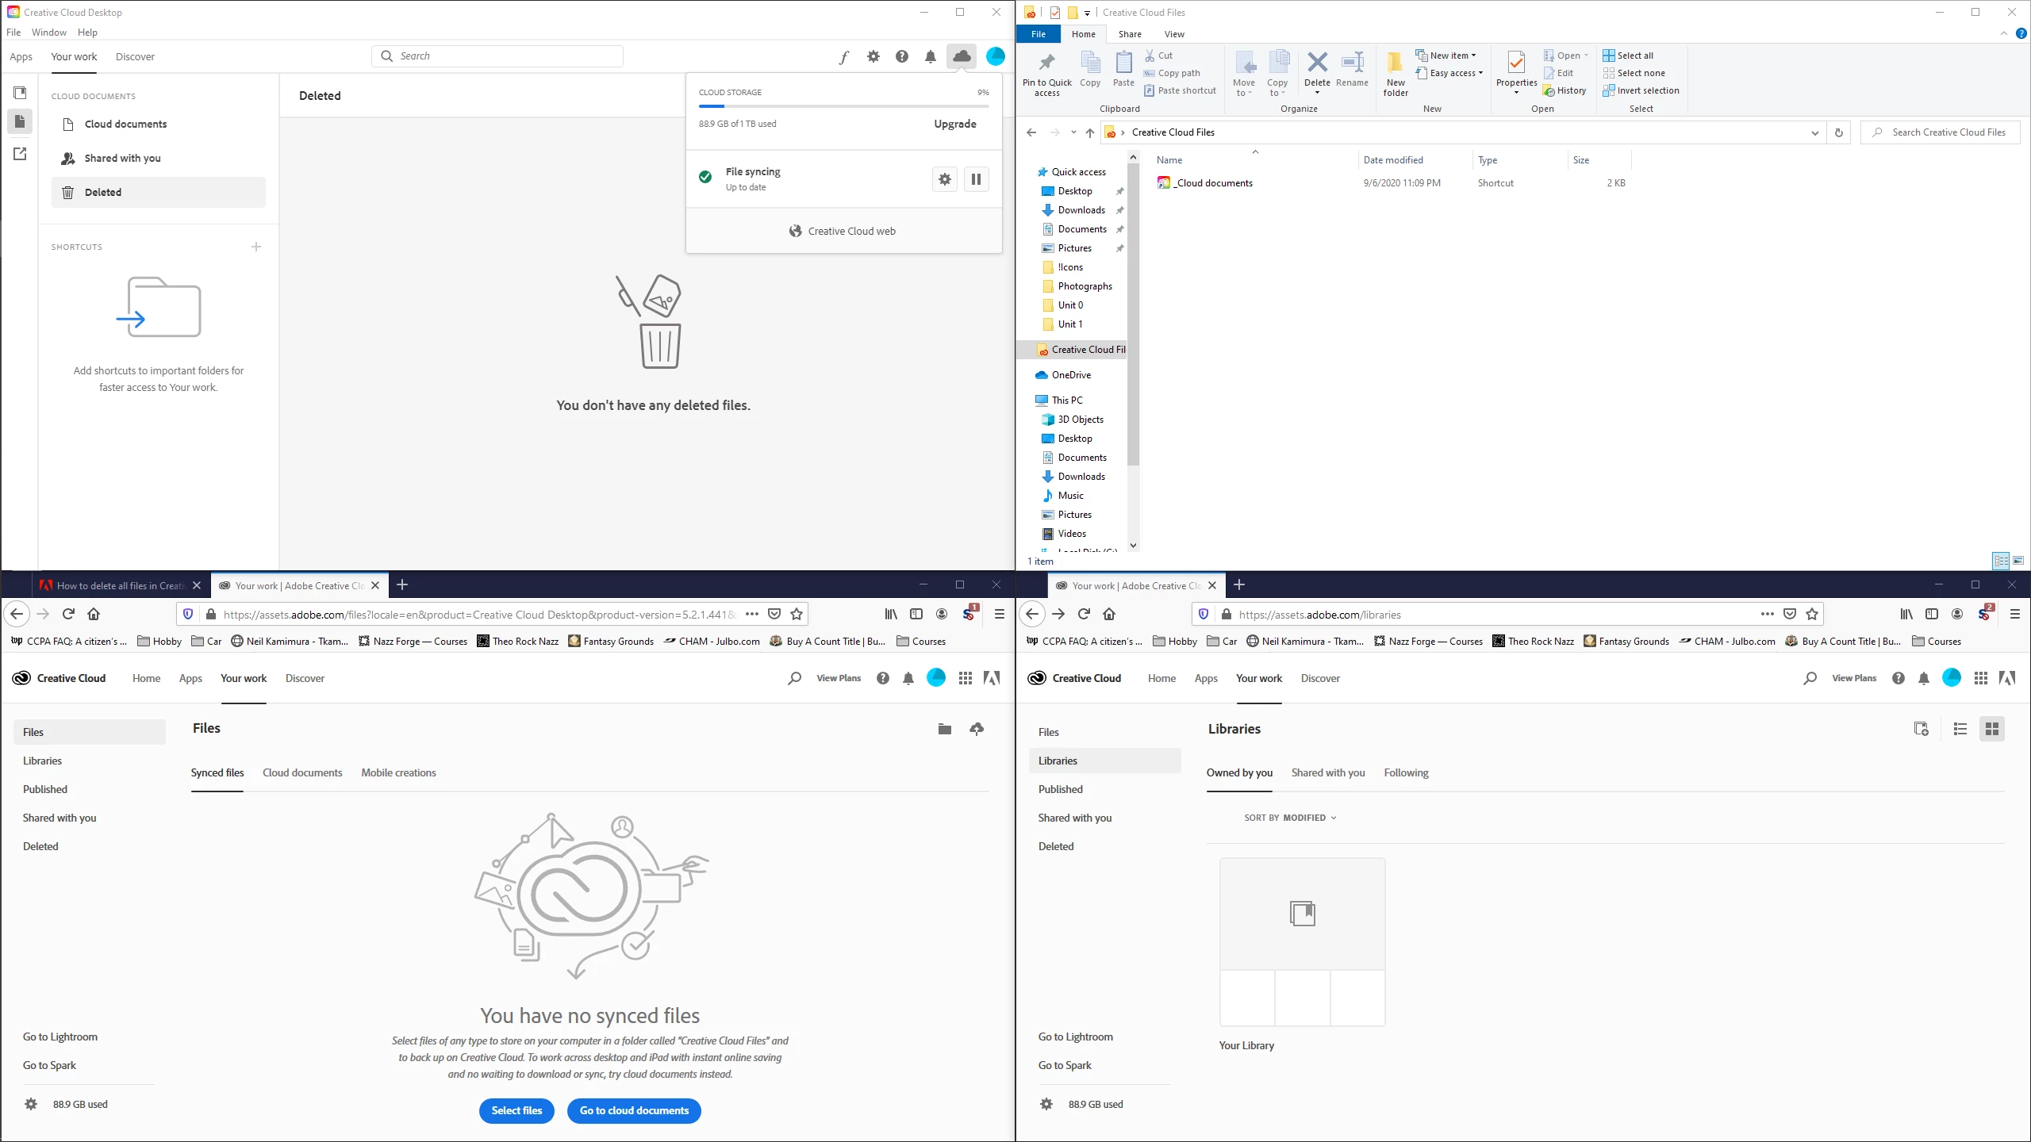The image size is (2031, 1142).
Task: Click the add shortcut plus icon
Action: [256, 247]
